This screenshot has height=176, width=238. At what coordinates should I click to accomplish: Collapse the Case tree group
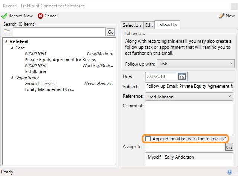click(12, 48)
